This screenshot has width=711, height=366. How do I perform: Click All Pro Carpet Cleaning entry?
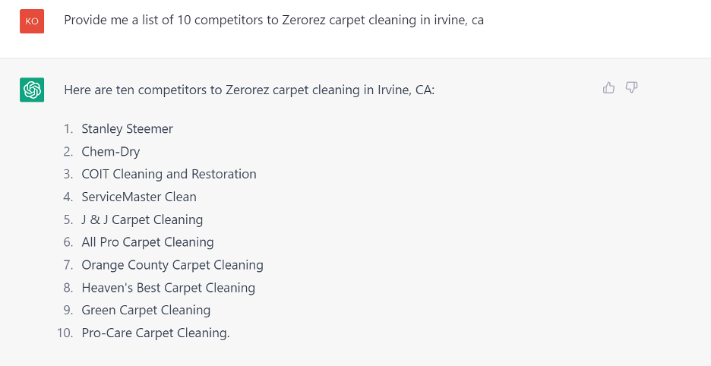(x=148, y=242)
